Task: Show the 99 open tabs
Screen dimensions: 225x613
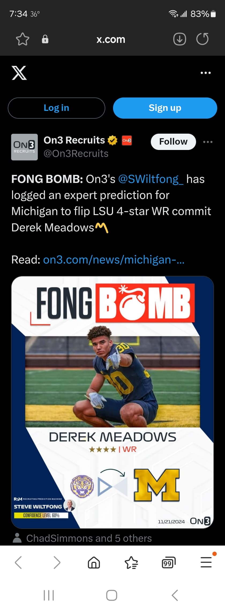Action: (168, 562)
